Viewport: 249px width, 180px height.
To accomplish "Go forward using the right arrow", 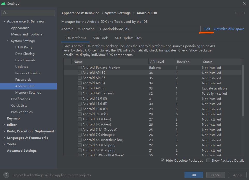I will point(244,13).
